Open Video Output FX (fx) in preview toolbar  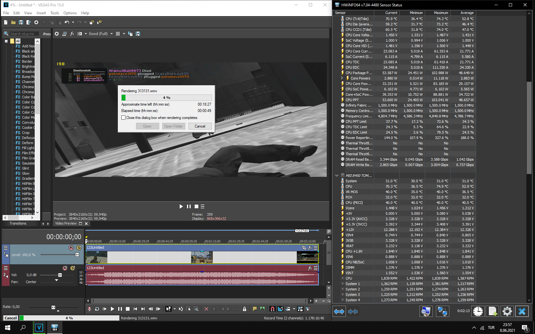72,34
